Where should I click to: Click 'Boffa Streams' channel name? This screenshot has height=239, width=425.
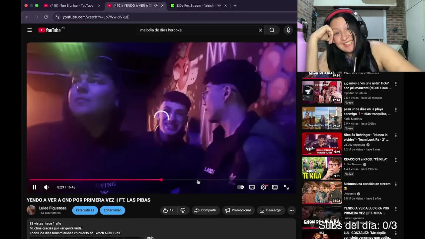353,164
